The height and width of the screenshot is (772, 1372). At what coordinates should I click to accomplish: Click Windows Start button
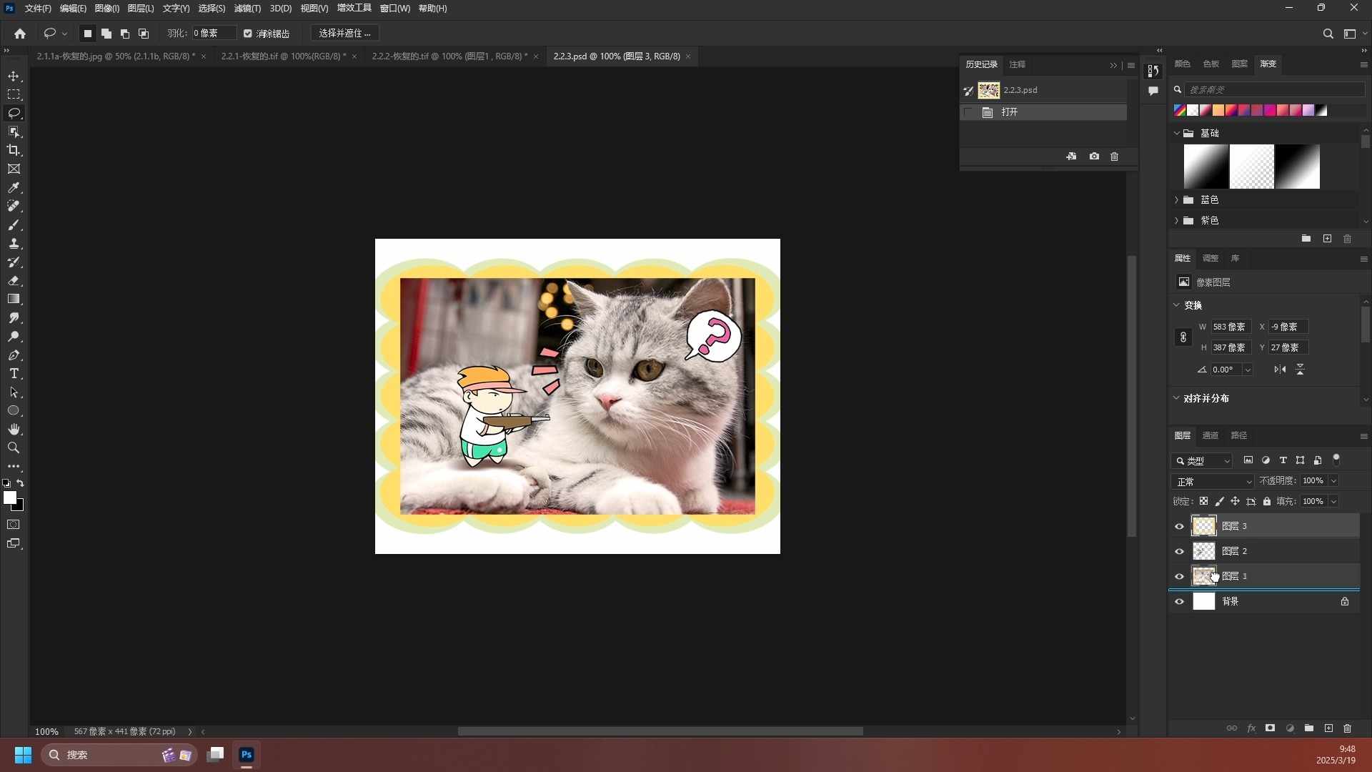click(x=23, y=755)
